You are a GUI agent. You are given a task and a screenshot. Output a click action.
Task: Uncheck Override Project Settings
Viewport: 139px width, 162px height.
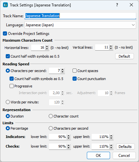pyautogui.click(x=5, y=34)
